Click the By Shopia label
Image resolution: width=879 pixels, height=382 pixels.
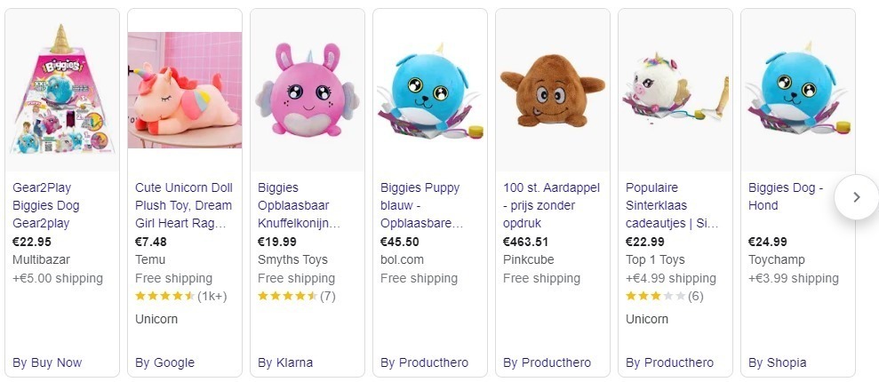777,362
